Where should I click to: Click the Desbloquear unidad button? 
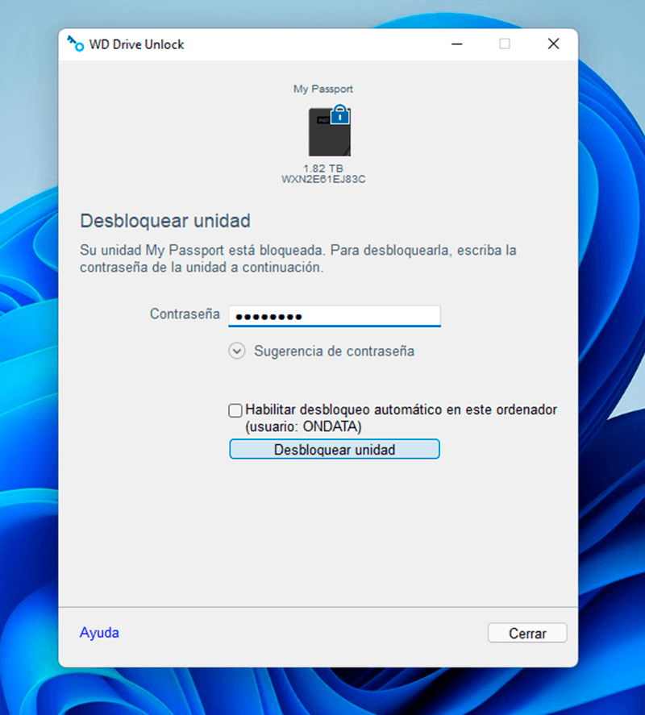(x=335, y=450)
